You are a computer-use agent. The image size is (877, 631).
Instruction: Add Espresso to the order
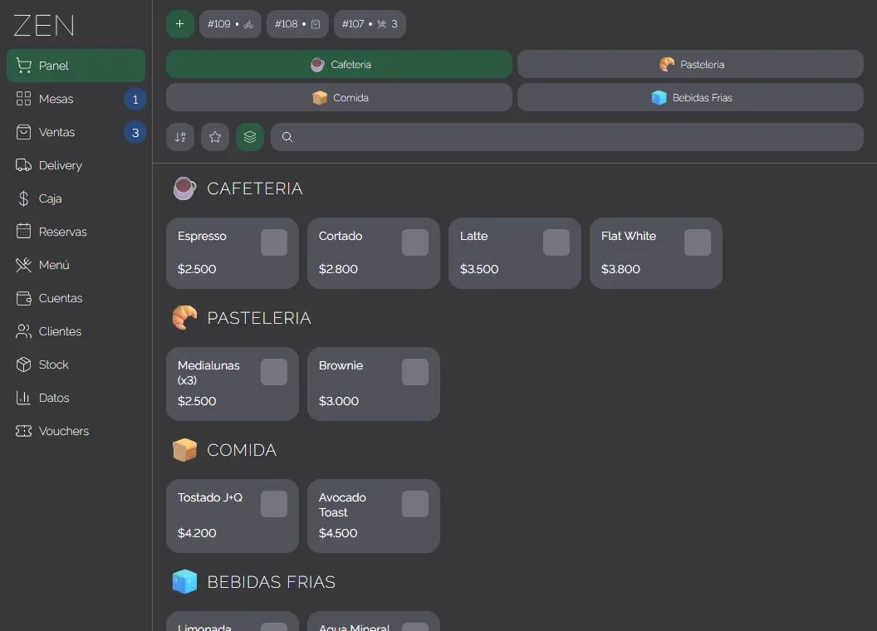click(x=233, y=253)
